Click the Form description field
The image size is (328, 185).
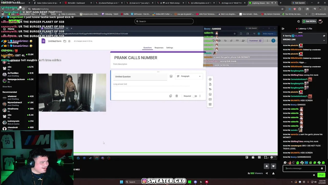tap(120, 64)
